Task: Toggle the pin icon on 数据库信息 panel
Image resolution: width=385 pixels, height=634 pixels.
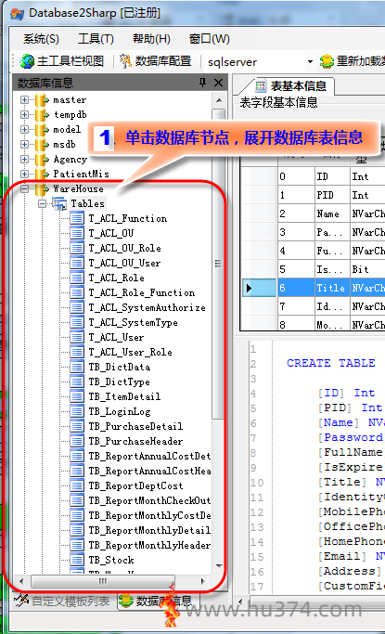Action: [202, 83]
